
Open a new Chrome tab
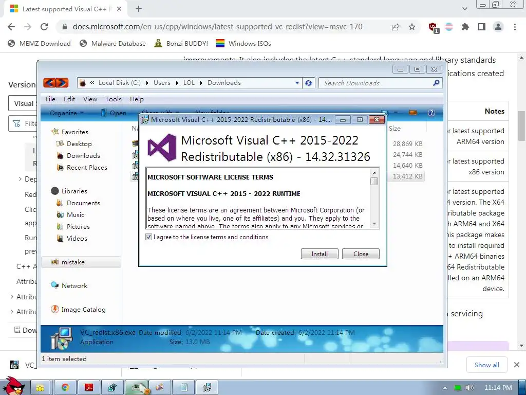coord(139,9)
